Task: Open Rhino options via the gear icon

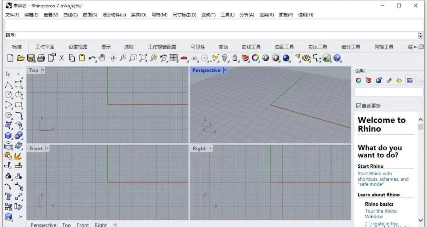Action: (306, 58)
